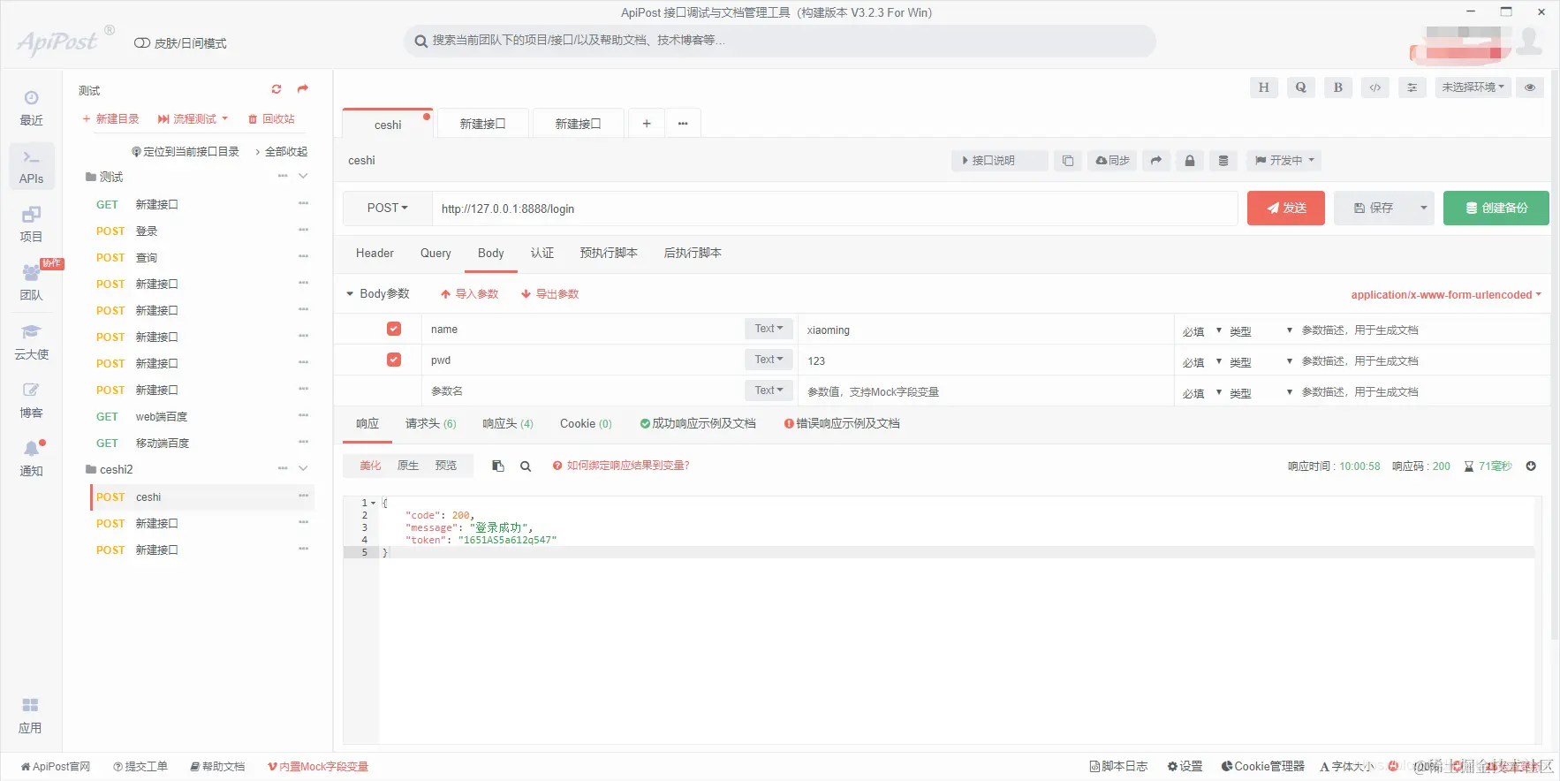Open the 博客 blog sidebar icon
Image resolution: width=1560 pixels, height=781 pixels.
[x=31, y=400]
